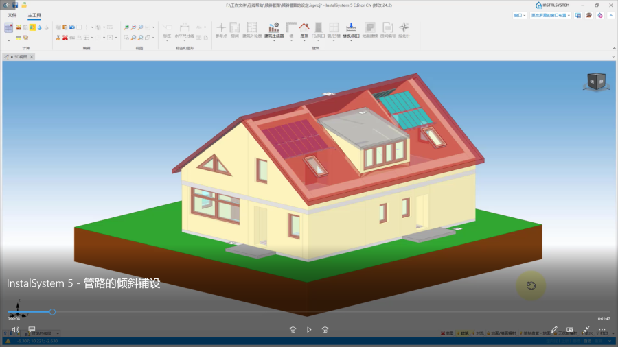Click the yellow warning triangle in status bar
This screenshot has height=347, width=618.
click(8, 341)
